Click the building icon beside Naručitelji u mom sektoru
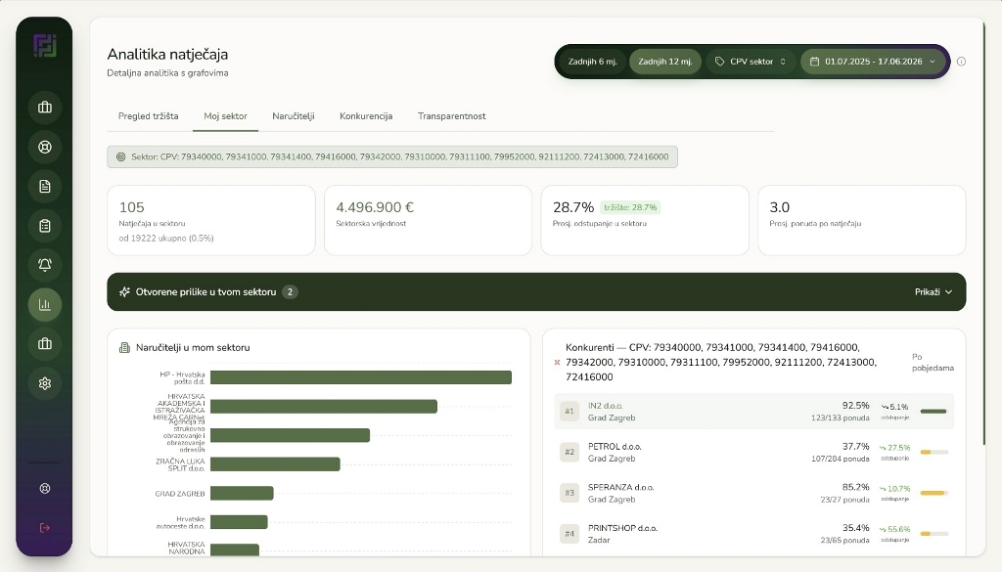The image size is (1002, 572). click(x=124, y=348)
